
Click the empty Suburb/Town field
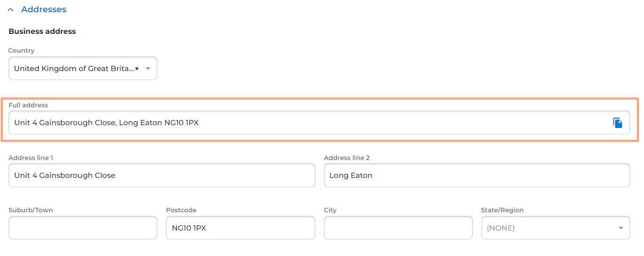click(x=83, y=228)
